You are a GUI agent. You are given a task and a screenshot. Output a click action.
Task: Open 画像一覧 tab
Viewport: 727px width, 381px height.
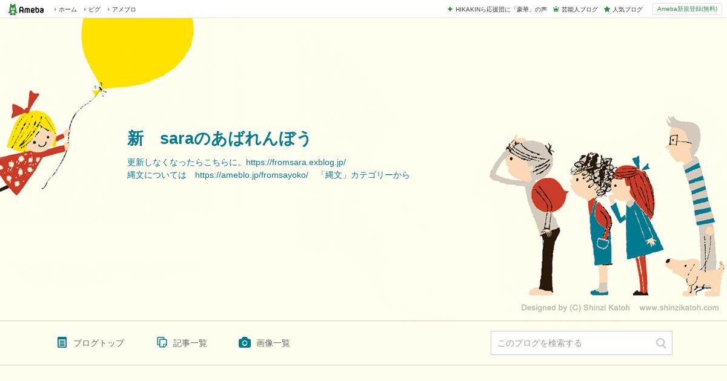(273, 343)
